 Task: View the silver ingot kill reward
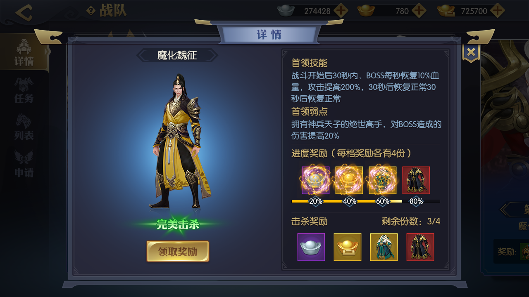point(311,247)
